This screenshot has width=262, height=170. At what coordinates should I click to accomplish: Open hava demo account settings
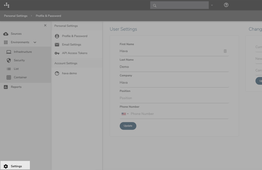[x=69, y=73]
